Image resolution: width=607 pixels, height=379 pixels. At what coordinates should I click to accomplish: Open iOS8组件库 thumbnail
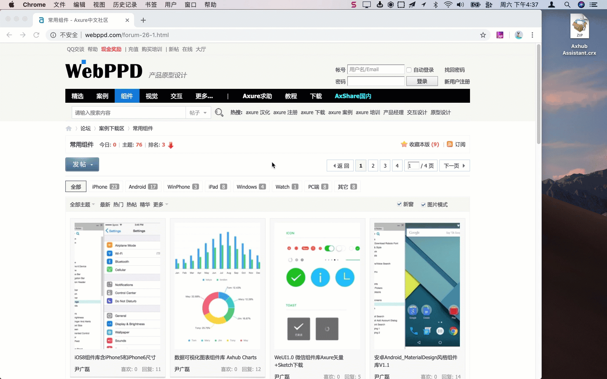(118, 286)
